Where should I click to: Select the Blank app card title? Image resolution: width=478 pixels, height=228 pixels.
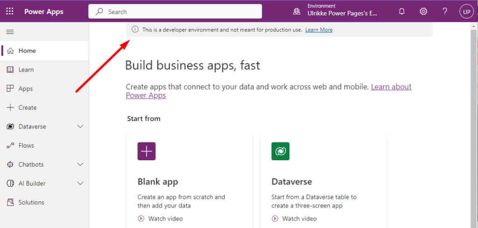(x=158, y=182)
